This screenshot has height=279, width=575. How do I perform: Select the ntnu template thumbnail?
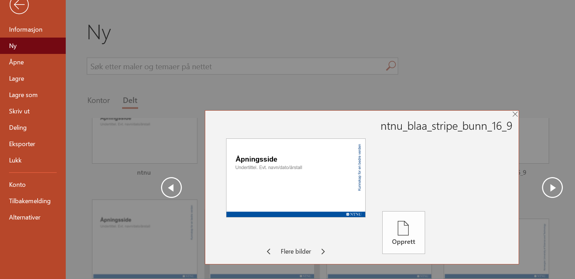[144, 141]
